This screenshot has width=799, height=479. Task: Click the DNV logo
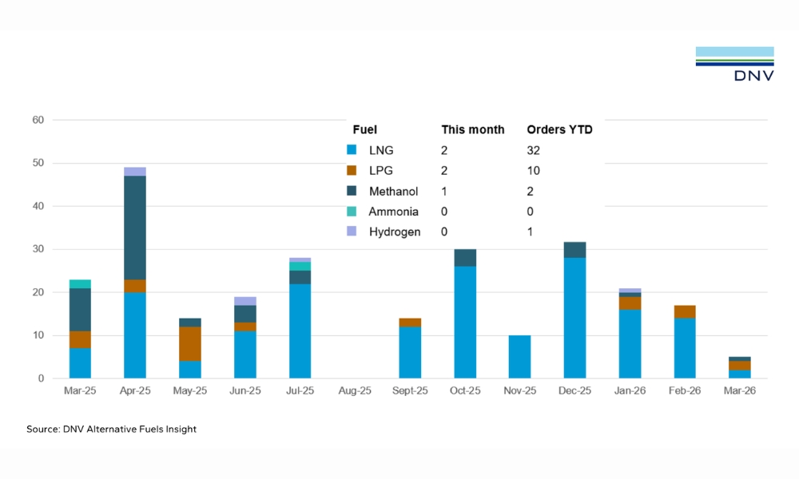coord(734,63)
